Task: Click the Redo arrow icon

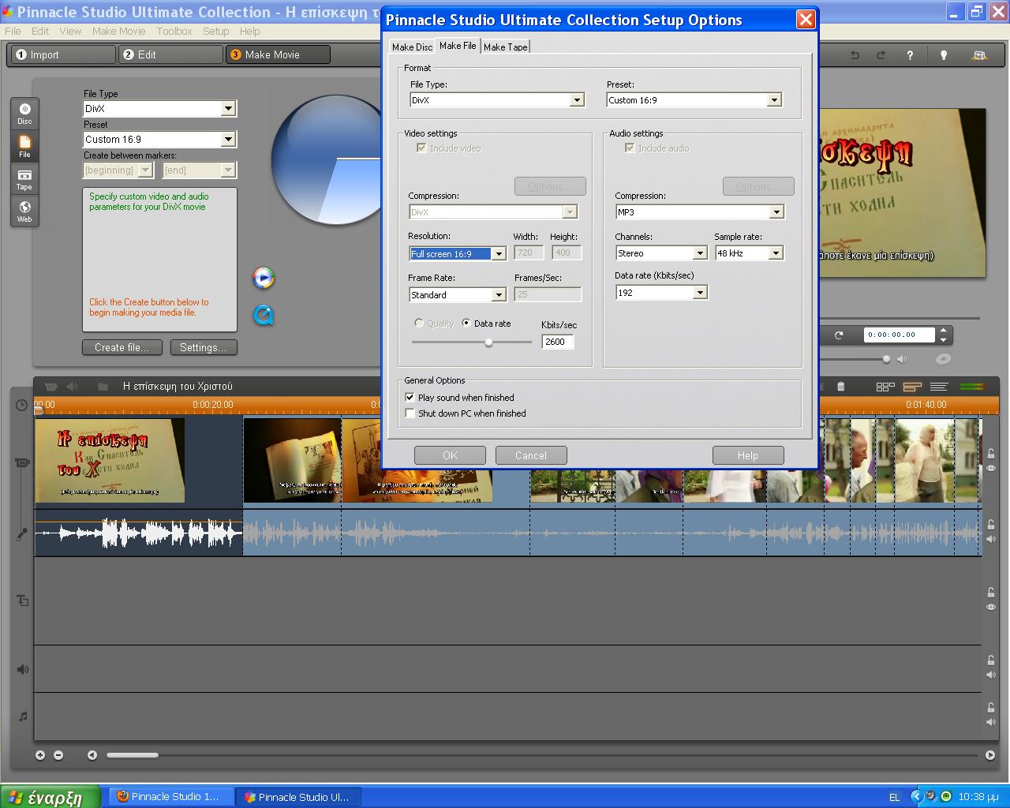Action: tap(881, 55)
